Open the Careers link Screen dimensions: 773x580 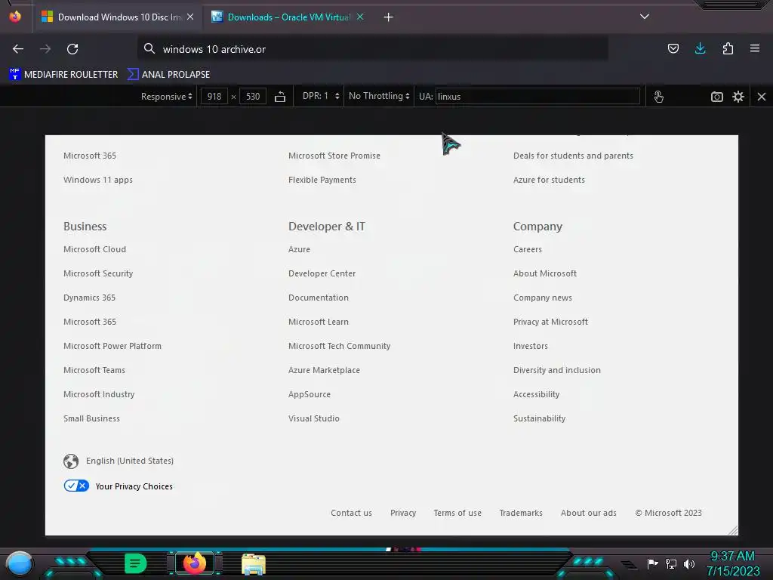click(528, 249)
